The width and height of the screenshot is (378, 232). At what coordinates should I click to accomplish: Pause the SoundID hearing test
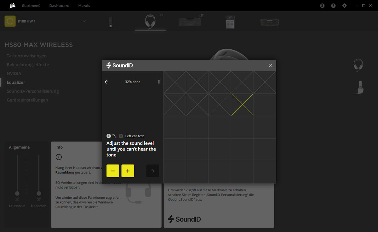159,82
